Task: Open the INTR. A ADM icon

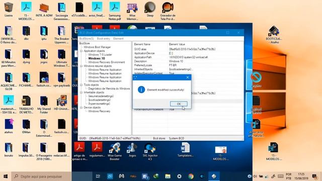Action: 44,10
